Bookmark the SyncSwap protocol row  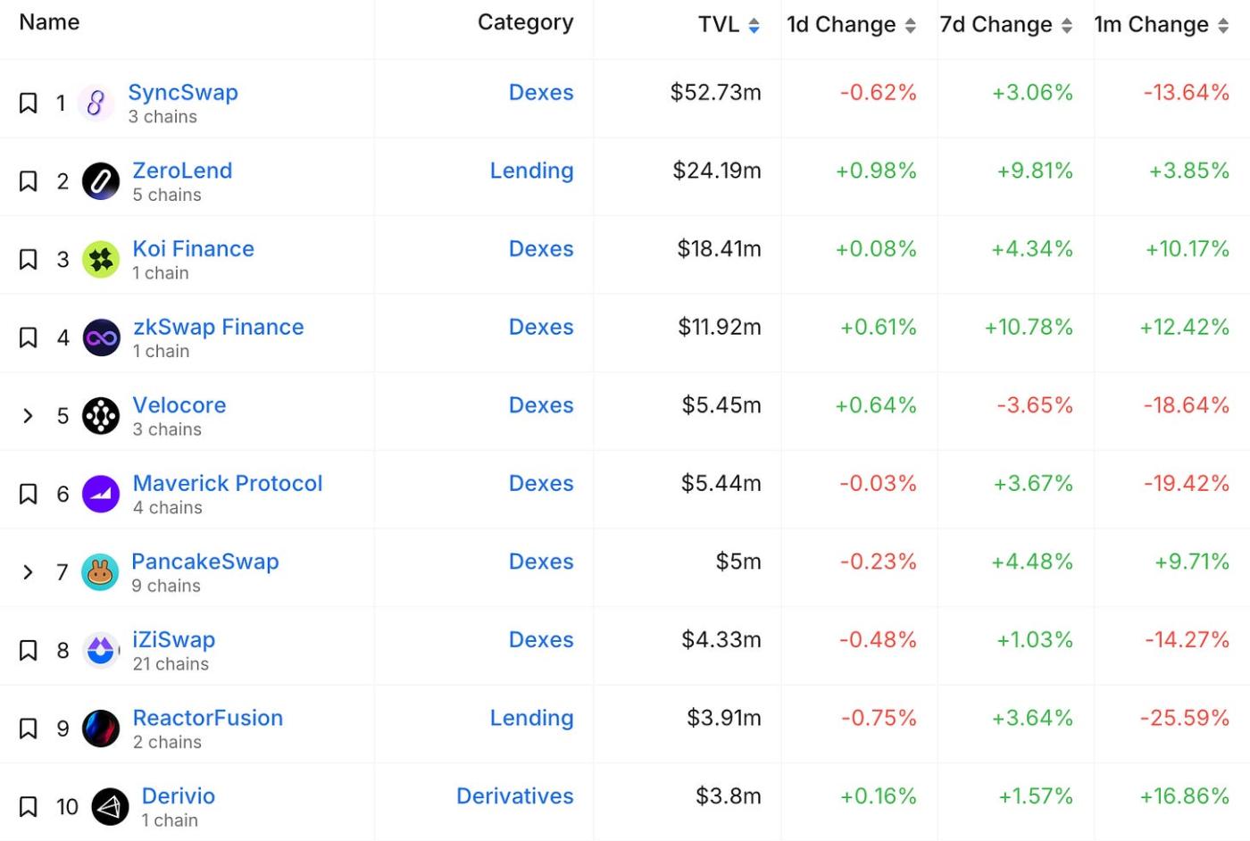29,104
